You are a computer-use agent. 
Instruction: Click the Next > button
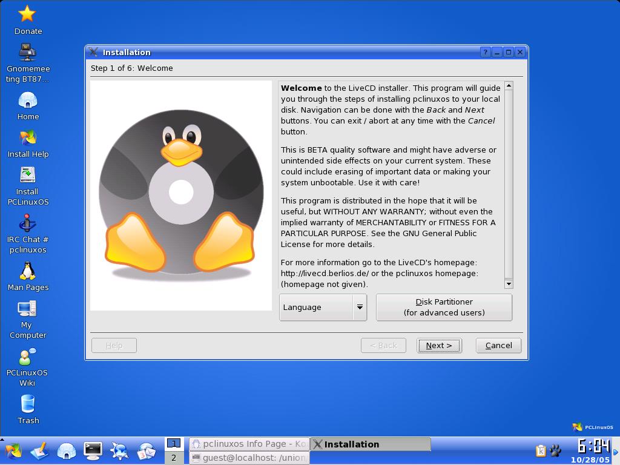coord(439,346)
